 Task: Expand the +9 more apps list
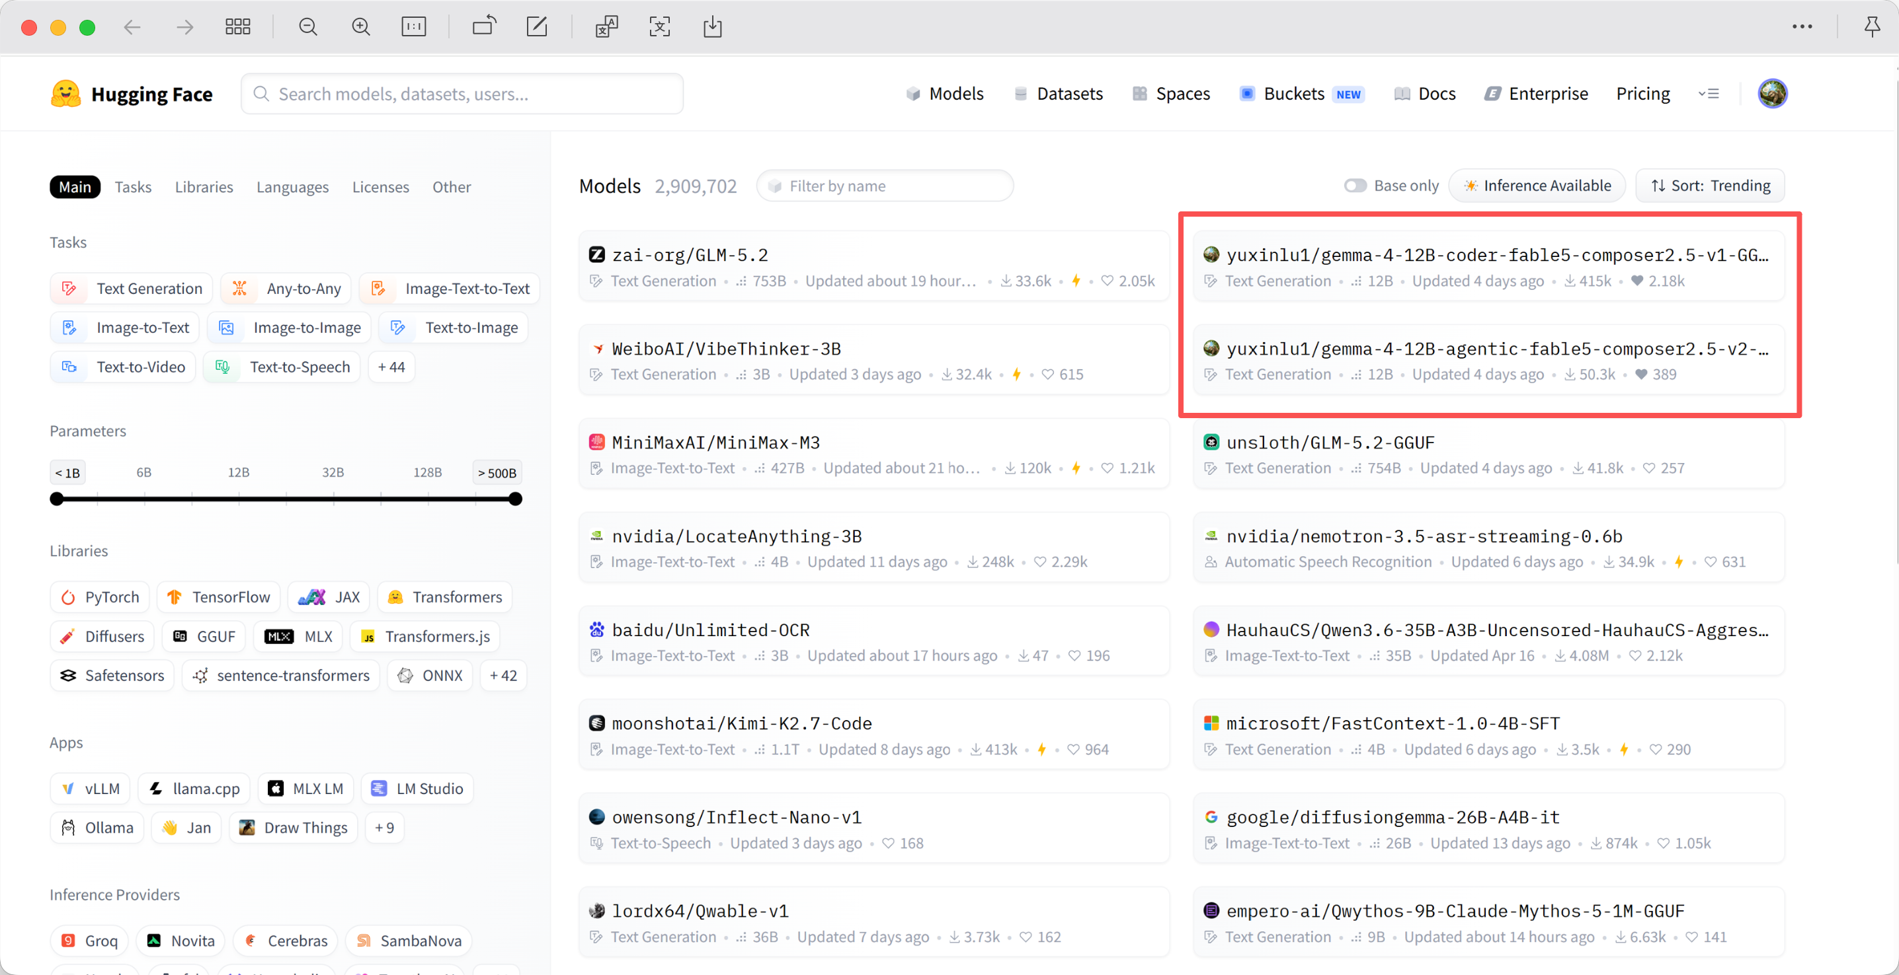(x=384, y=827)
